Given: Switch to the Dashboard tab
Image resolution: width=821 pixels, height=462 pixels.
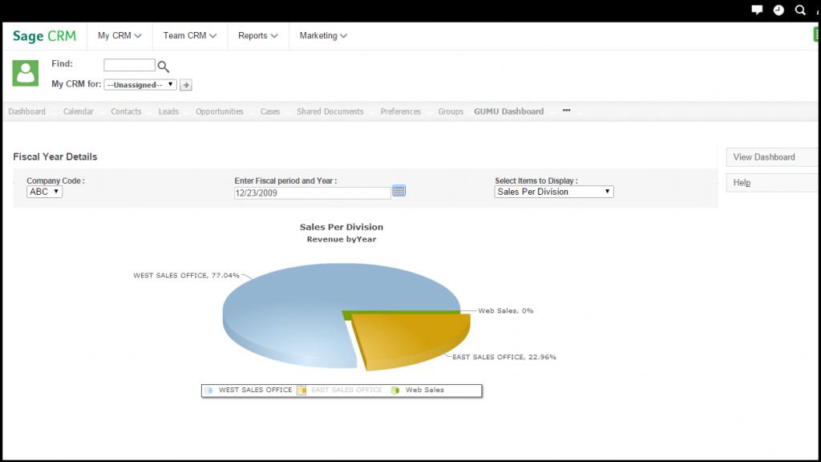Looking at the screenshot, I should (x=26, y=111).
